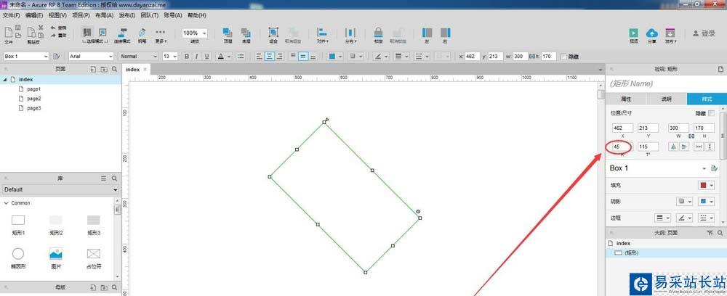Click the Login button
The image size is (727, 296).
(704, 33)
